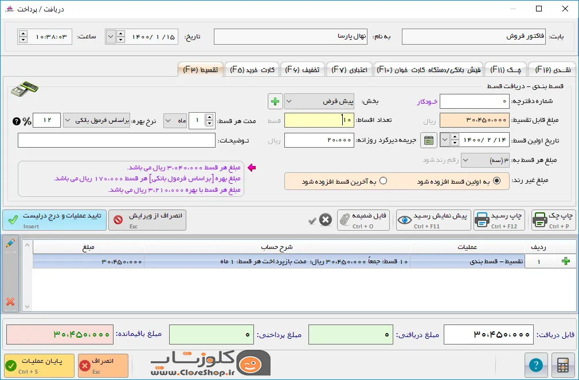This screenshot has width=579, height=380.
Task: Click the green plus icon in table row 1
Action: point(565,262)
